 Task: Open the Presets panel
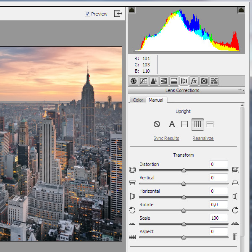[x=214, y=81]
